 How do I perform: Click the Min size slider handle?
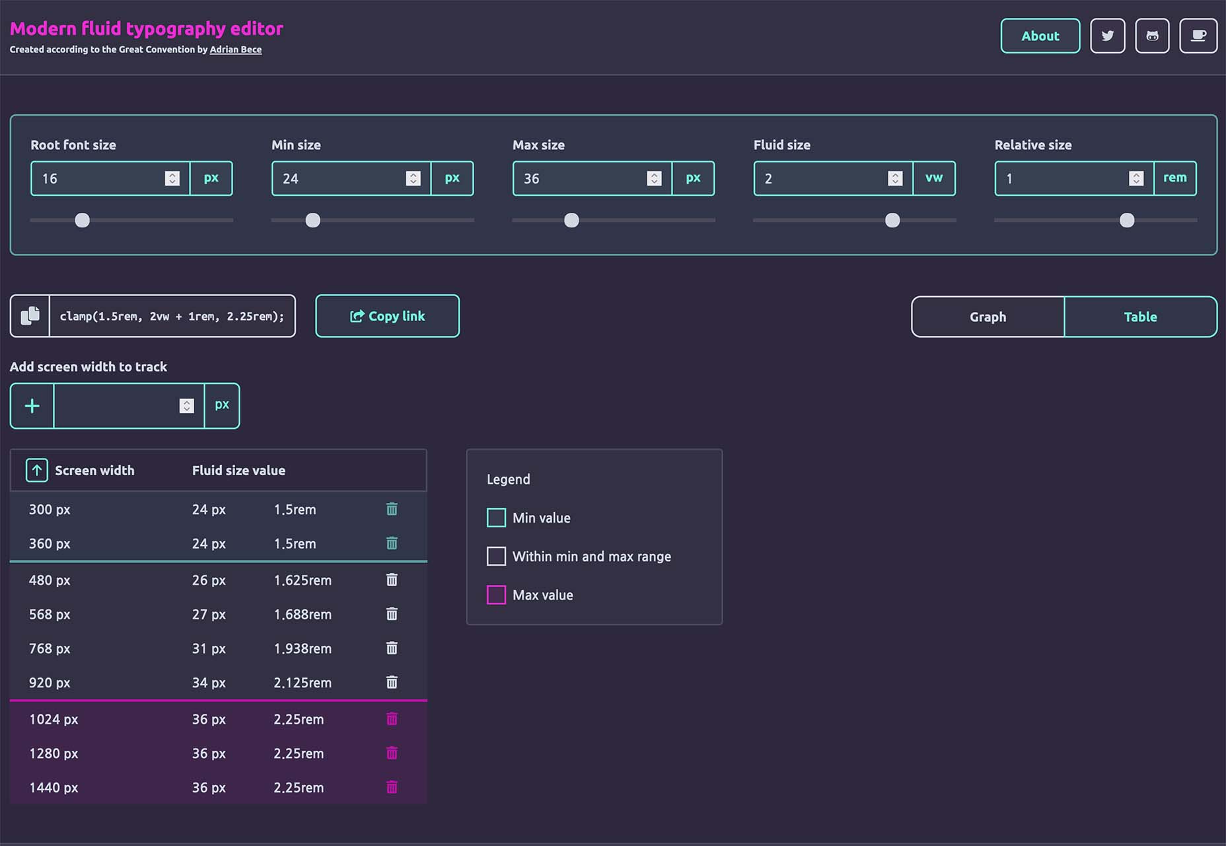point(312,220)
